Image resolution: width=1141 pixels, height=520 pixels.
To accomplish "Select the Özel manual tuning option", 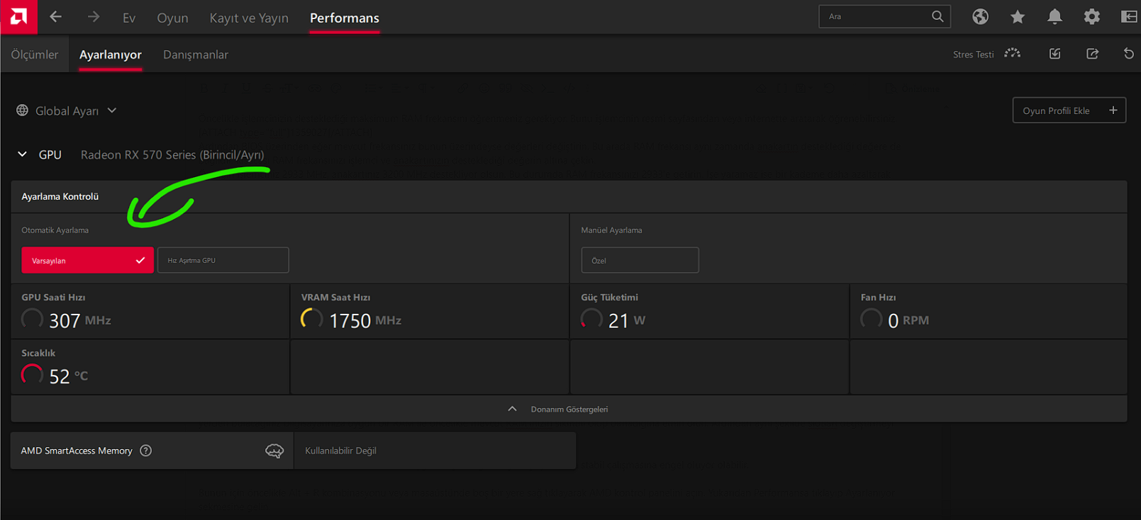I will [x=640, y=260].
